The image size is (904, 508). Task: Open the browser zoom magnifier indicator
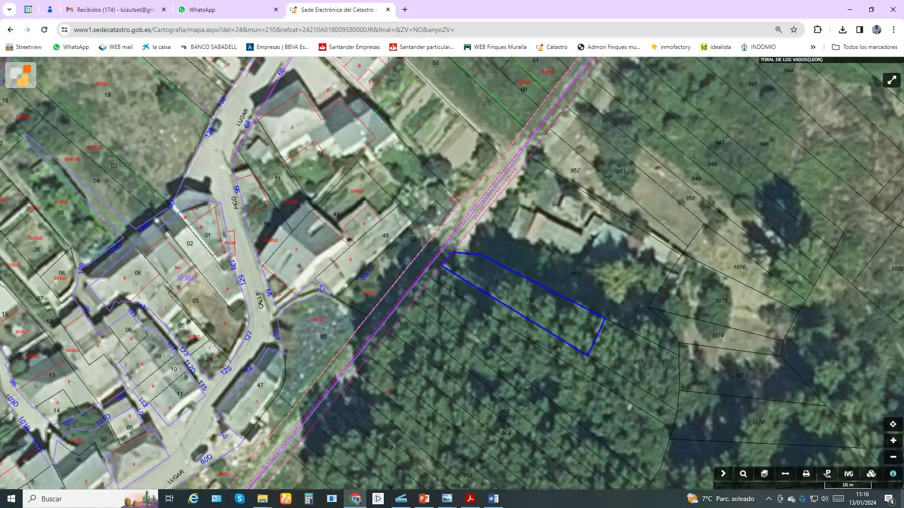click(x=779, y=30)
